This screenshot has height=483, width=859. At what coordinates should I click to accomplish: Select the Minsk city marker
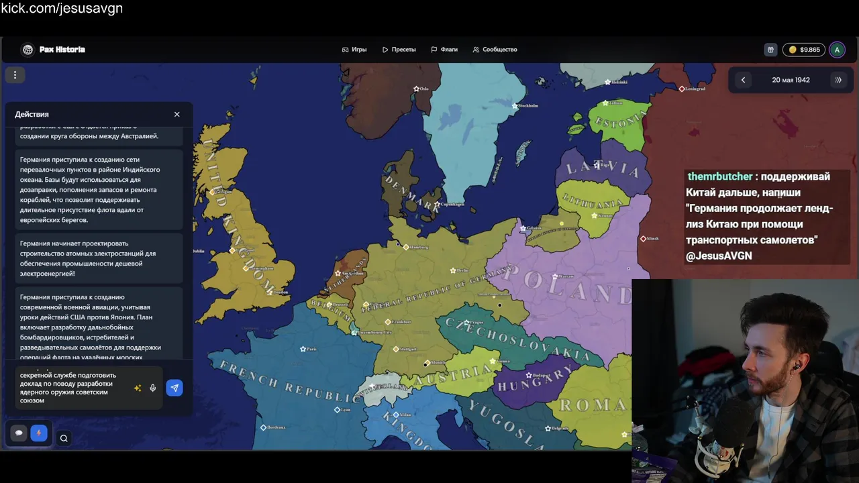point(643,239)
